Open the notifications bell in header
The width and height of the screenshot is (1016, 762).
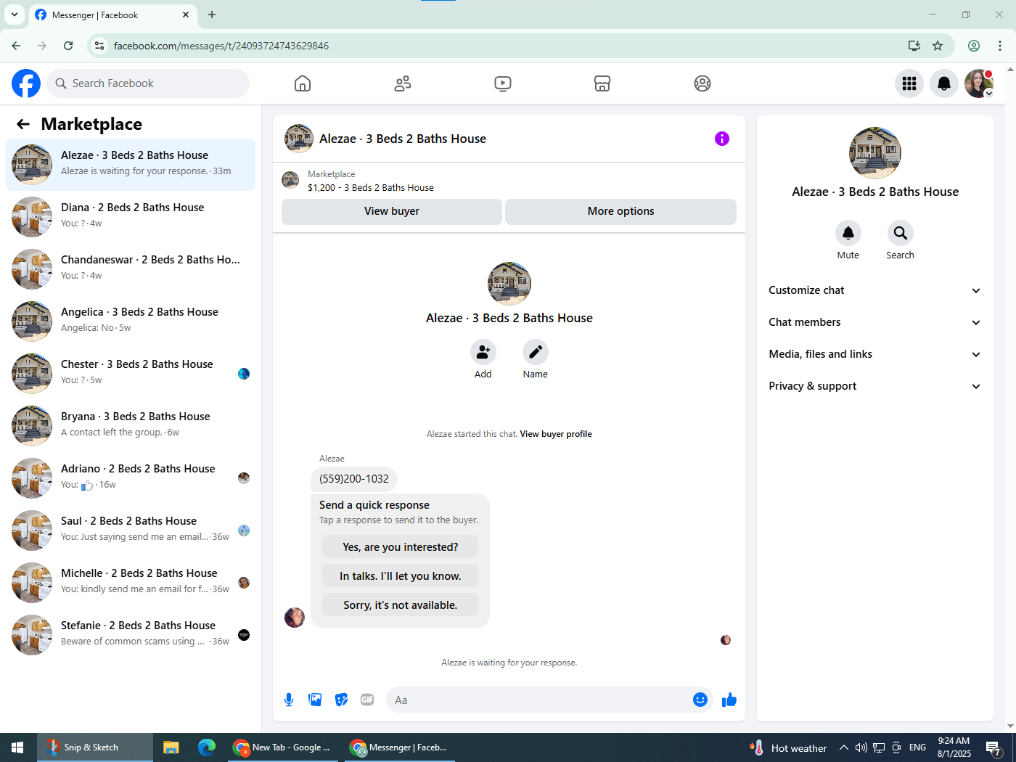[x=944, y=83]
